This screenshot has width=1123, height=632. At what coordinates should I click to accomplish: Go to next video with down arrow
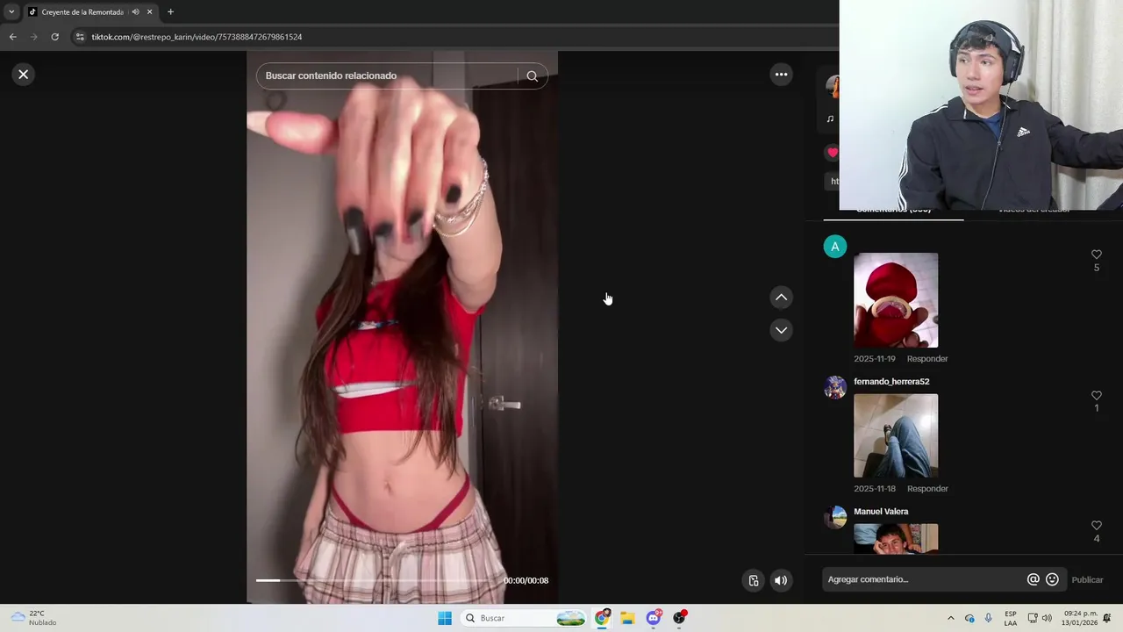781,330
